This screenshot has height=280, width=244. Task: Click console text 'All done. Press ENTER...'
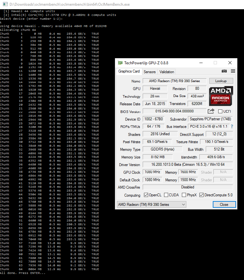(x=23, y=273)
